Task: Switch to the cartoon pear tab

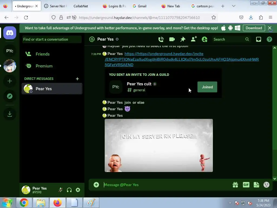Action: (203, 6)
